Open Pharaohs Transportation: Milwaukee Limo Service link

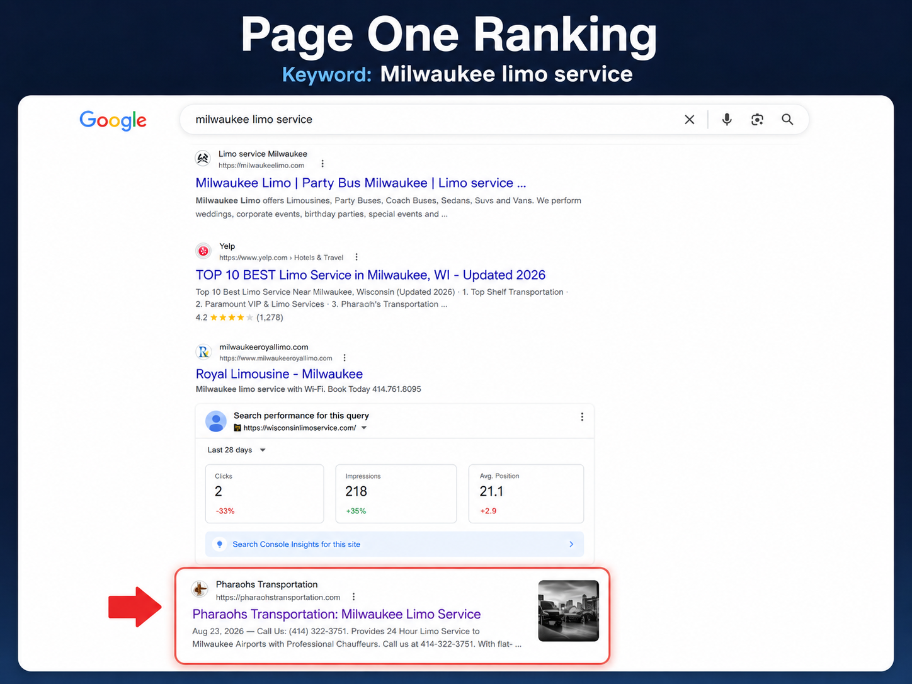point(336,614)
